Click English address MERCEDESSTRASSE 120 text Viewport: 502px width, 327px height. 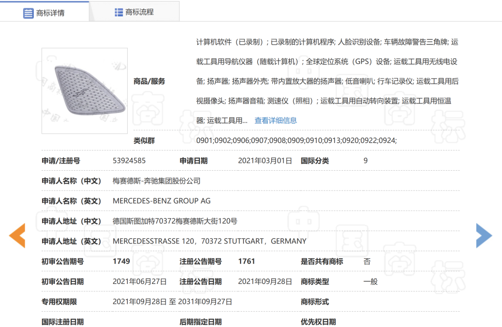[209, 241]
